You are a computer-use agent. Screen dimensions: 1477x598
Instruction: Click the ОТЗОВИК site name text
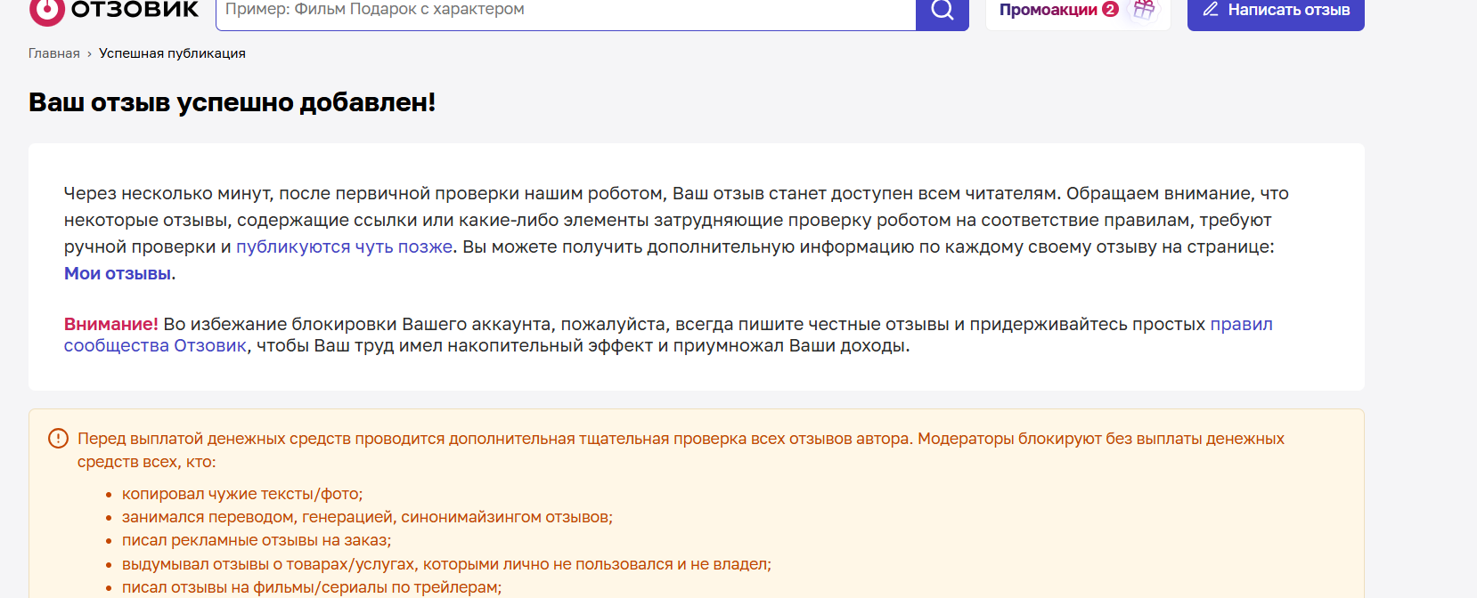(135, 10)
